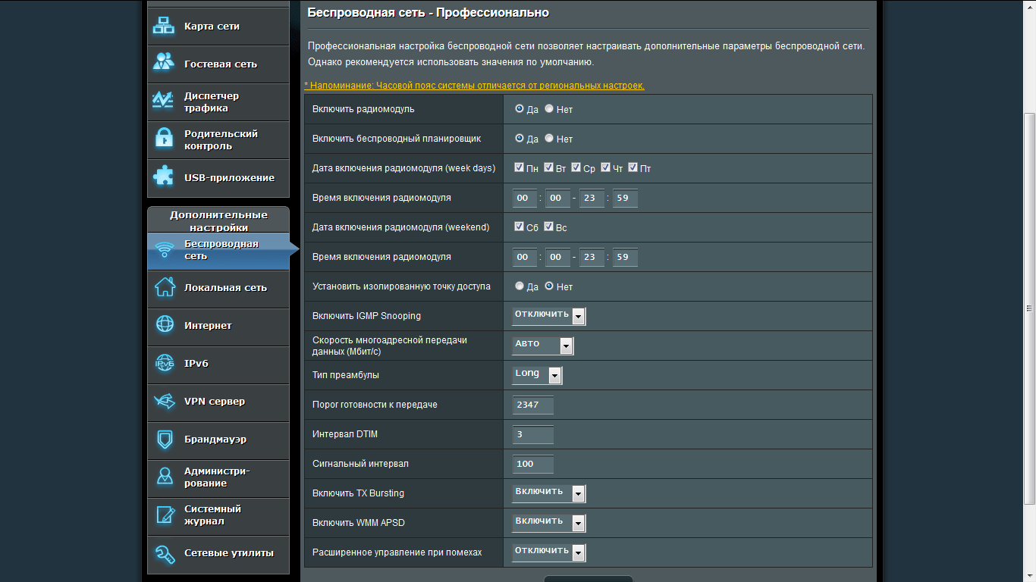Screen dimensions: 1036x582
Task: Click the Интервал DTIM input field
Action: click(533, 434)
